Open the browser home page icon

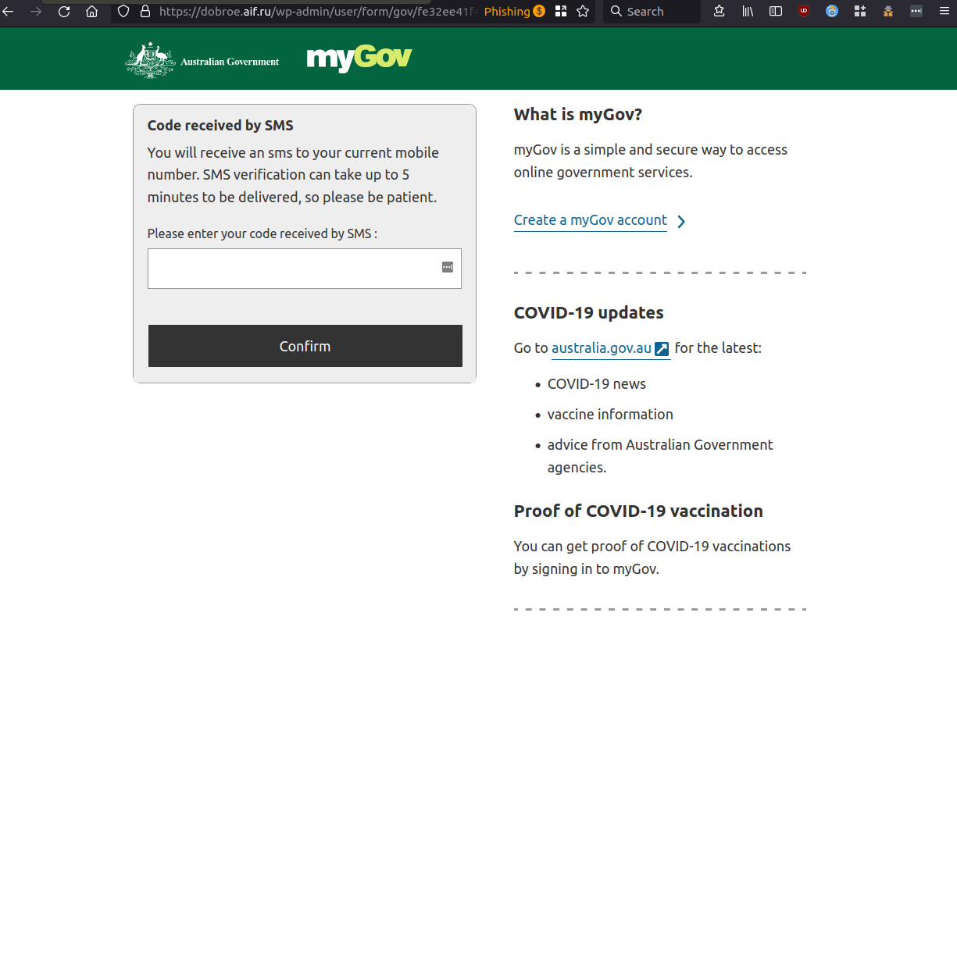coord(92,11)
